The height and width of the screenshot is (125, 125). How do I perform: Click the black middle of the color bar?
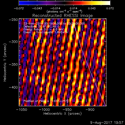(x=64, y=3)
